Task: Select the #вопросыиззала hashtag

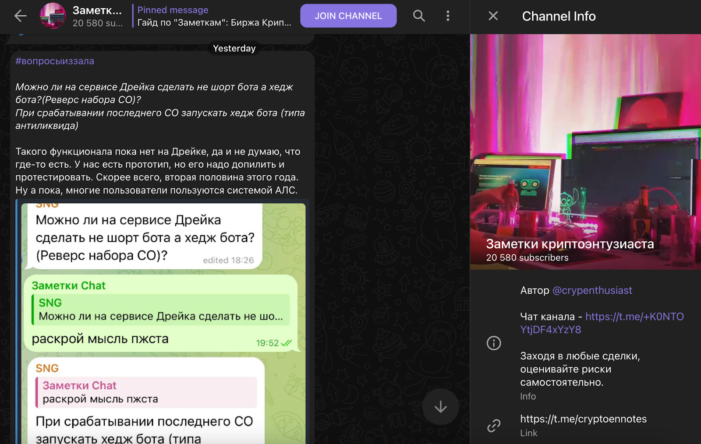Action: (x=55, y=61)
